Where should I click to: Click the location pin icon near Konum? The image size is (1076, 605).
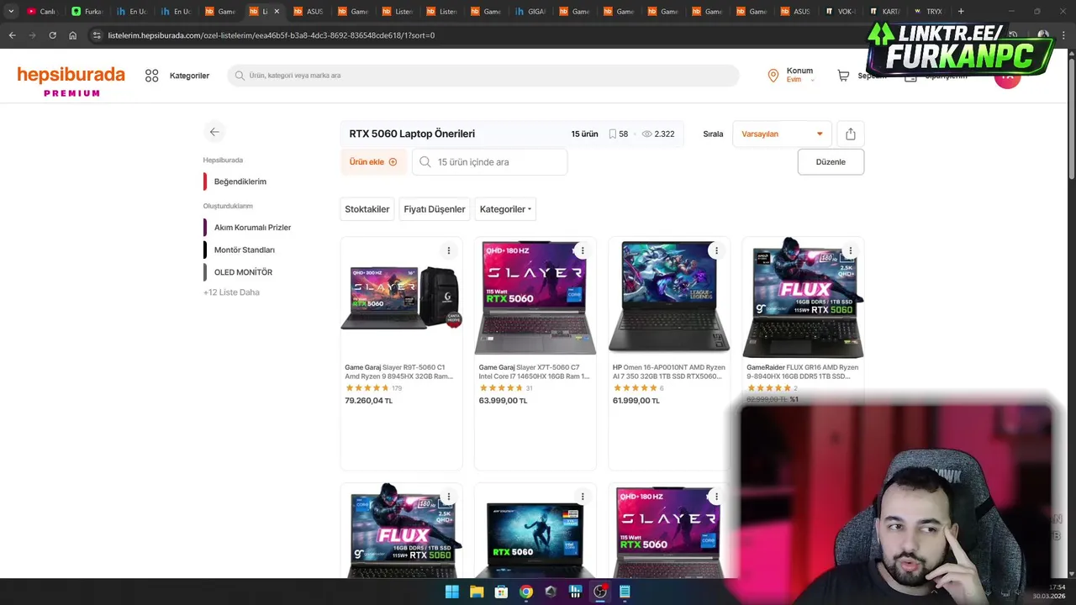click(773, 76)
